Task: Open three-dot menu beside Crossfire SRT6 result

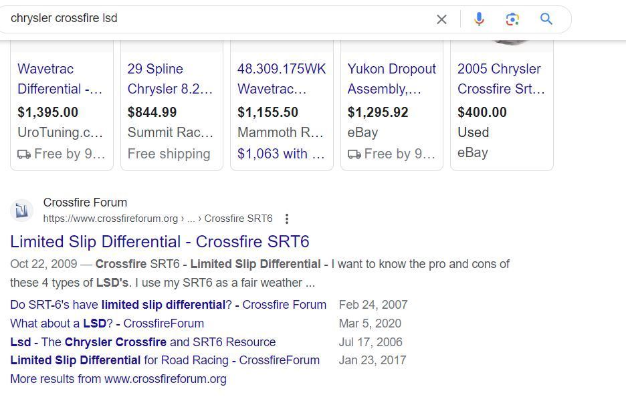Action: pos(287,219)
